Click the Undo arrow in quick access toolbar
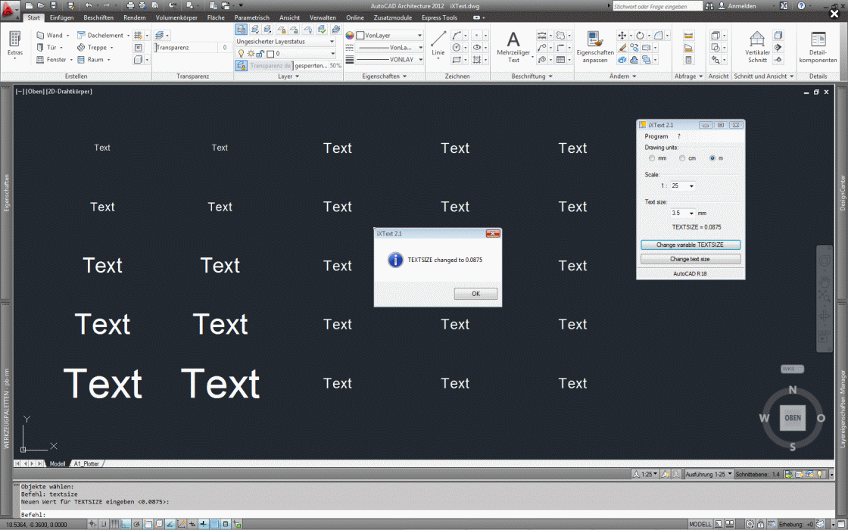The image size is (848, 530). pos(88,5)
